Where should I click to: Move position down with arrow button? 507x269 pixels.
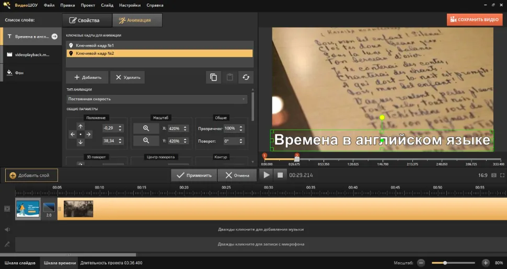80,142
